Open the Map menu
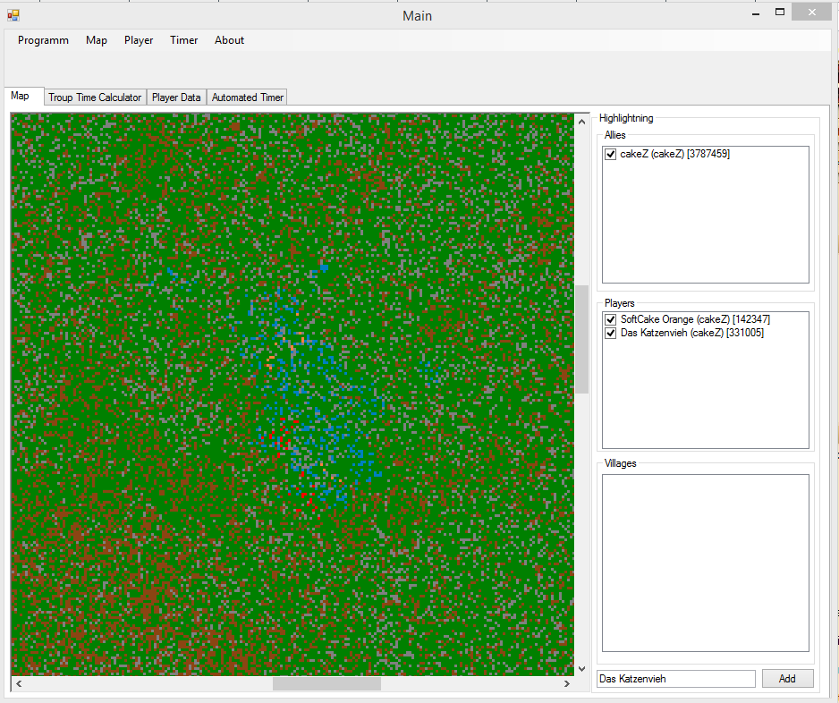The height and width of the screenshot is (703, 839). click(x=96, y=40)
